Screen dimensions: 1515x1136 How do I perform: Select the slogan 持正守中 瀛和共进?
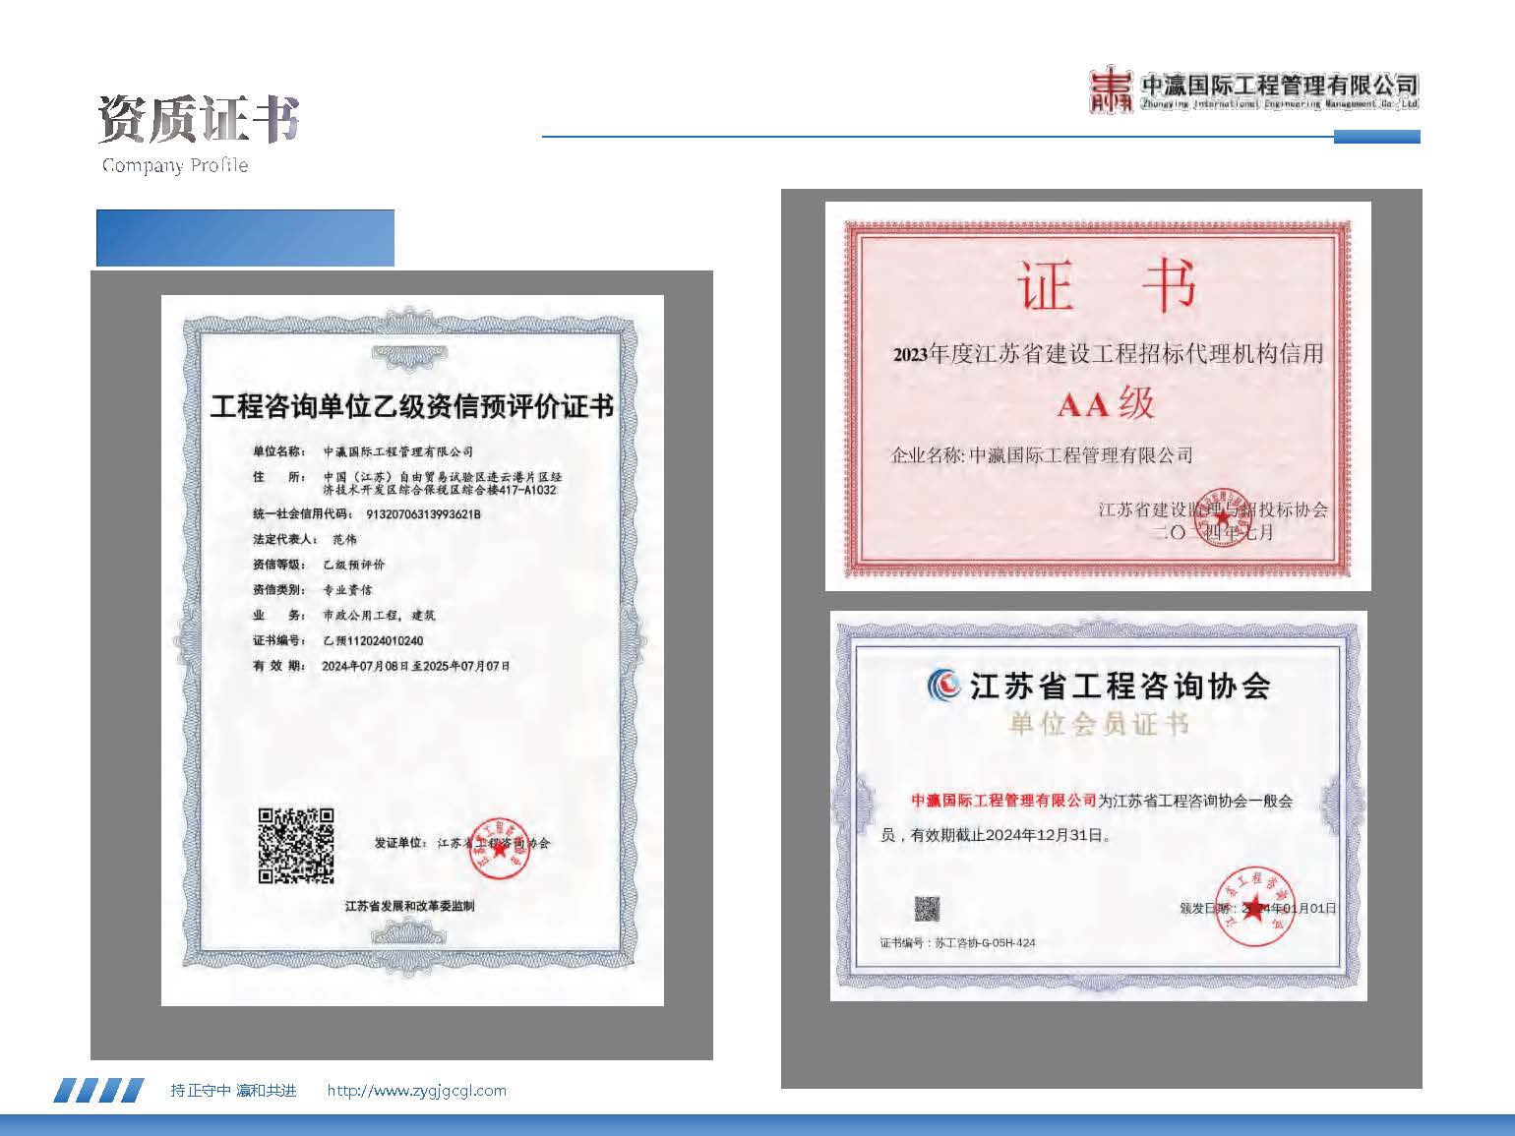(233, 1091)
